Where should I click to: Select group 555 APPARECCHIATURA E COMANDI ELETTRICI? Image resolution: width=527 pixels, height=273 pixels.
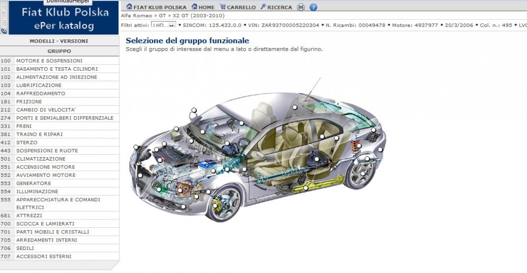[x=59, y=203]
